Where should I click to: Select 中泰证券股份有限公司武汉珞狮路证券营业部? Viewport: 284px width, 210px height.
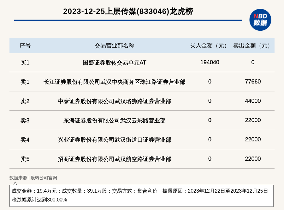tap(115, 101)
